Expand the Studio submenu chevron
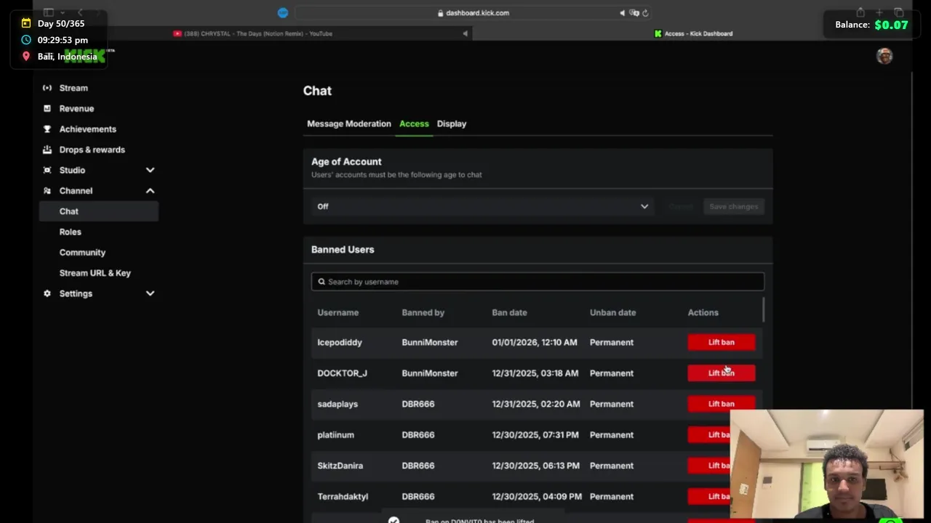Image resolution: width=931 pixels, height=523 pixels. (150, 170)
